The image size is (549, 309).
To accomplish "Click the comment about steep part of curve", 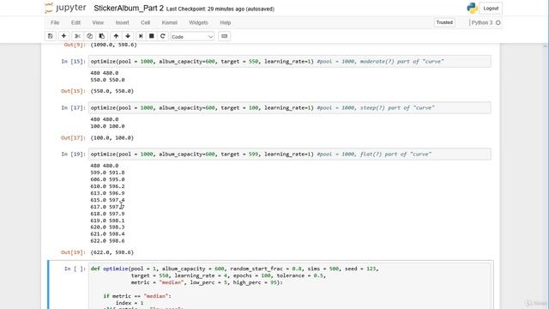I will (x=376, y=107).
